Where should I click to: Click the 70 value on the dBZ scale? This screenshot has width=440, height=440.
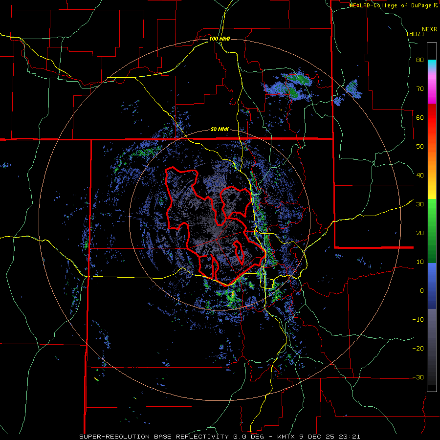click(x=420, y=89)
